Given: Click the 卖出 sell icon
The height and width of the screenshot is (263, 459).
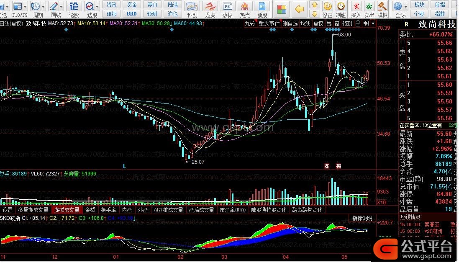Looking at the screenshot, I should pyautogui.click(x=369, y=6).
